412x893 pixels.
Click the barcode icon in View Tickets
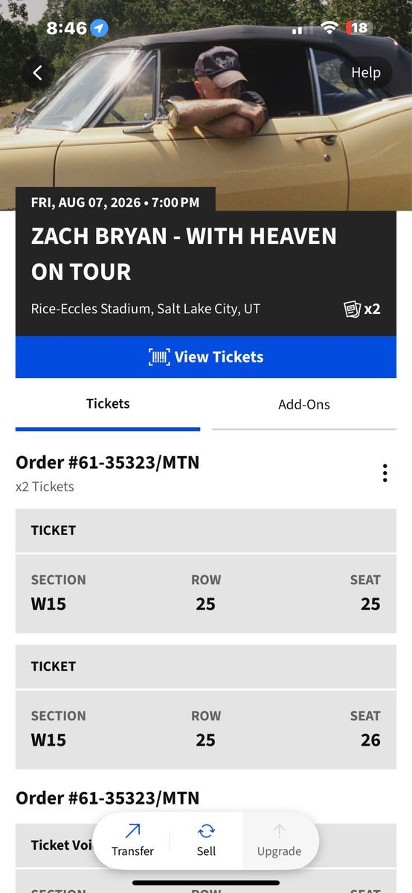coord(159,357)
